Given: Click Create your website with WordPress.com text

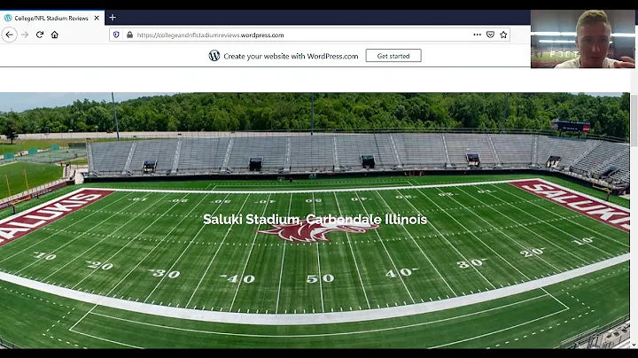Looking at the screenshot, I should pyautogui.click(x=291, y=56).
